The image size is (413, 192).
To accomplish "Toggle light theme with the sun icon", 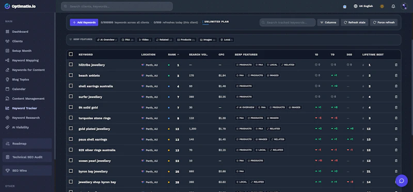I will pos(382,6).
